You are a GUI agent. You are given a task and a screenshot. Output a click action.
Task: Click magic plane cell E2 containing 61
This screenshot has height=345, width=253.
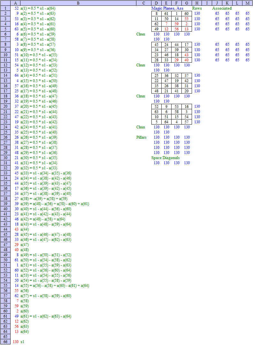pos(166,14)
